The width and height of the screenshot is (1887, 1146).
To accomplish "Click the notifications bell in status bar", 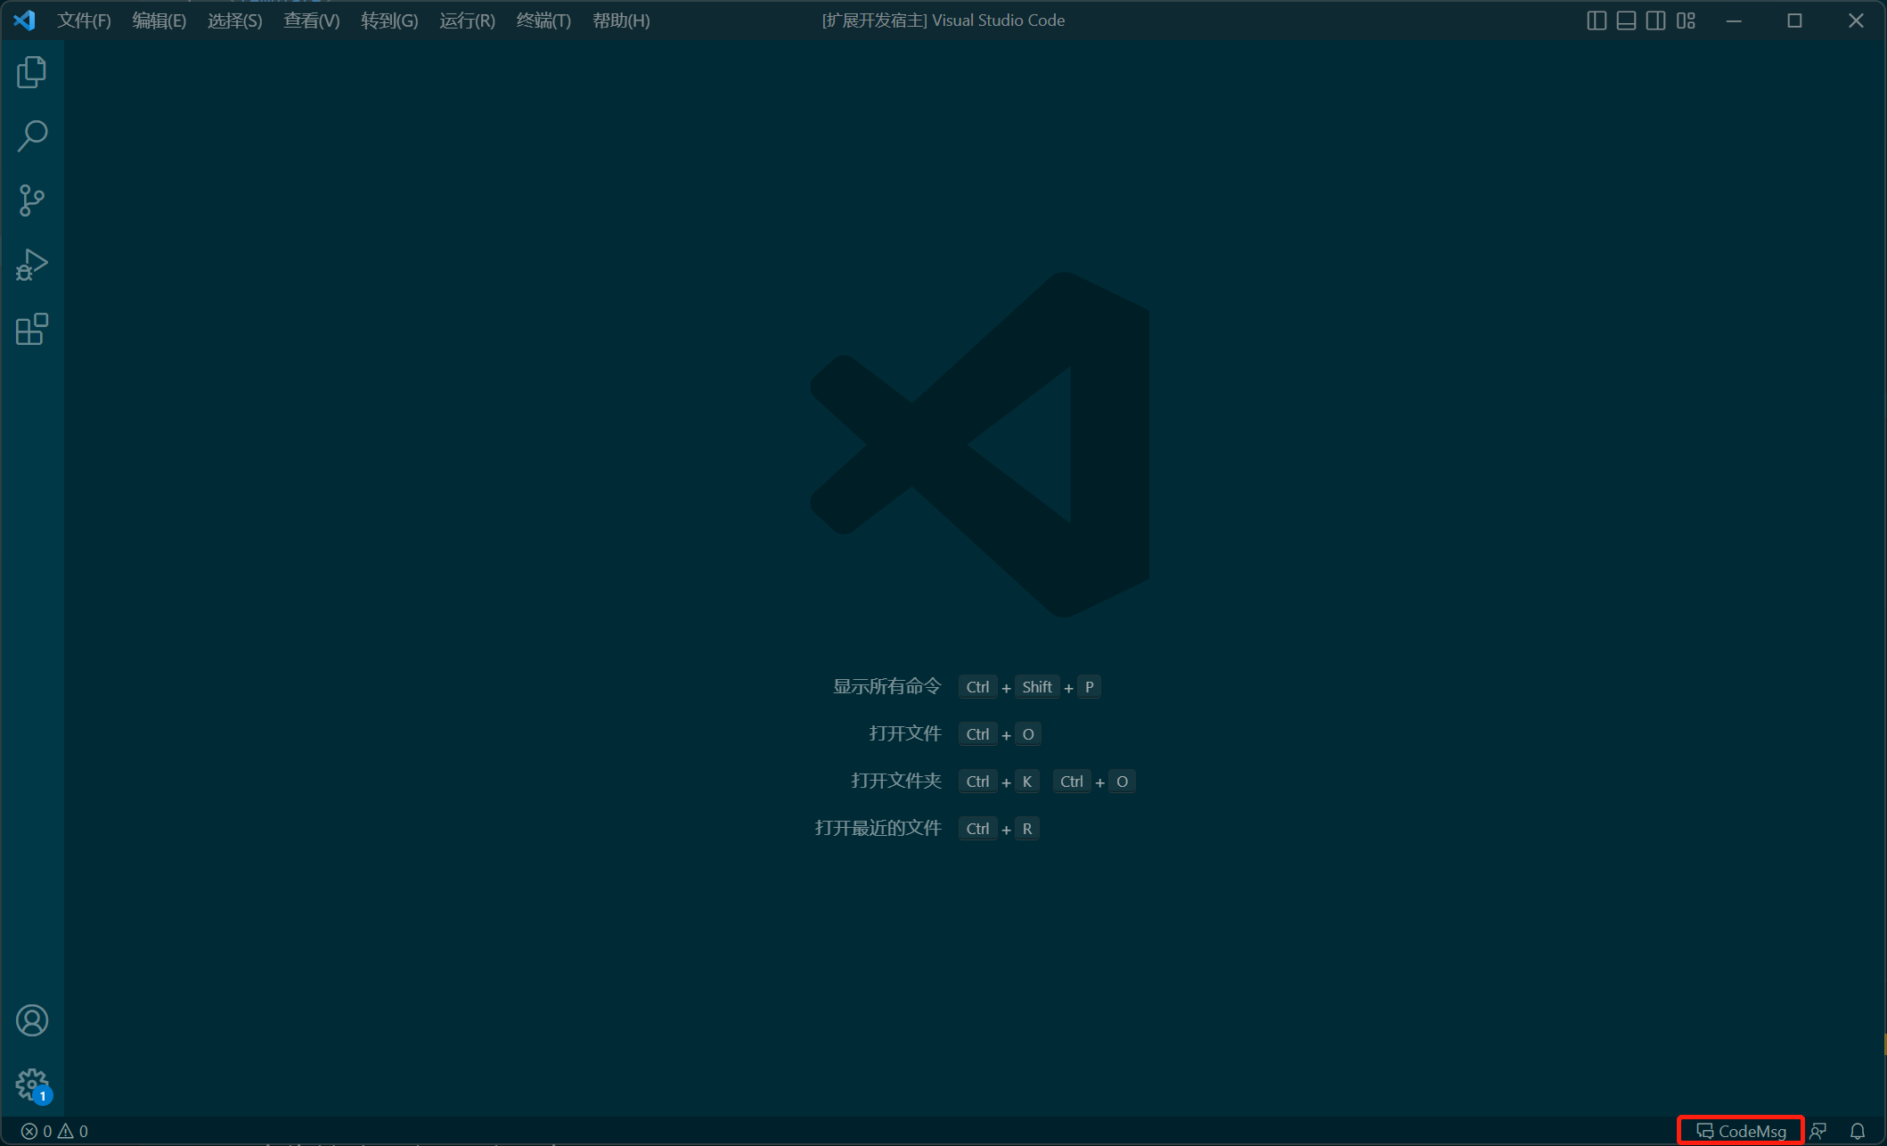I will [x=1857, y=1131].
